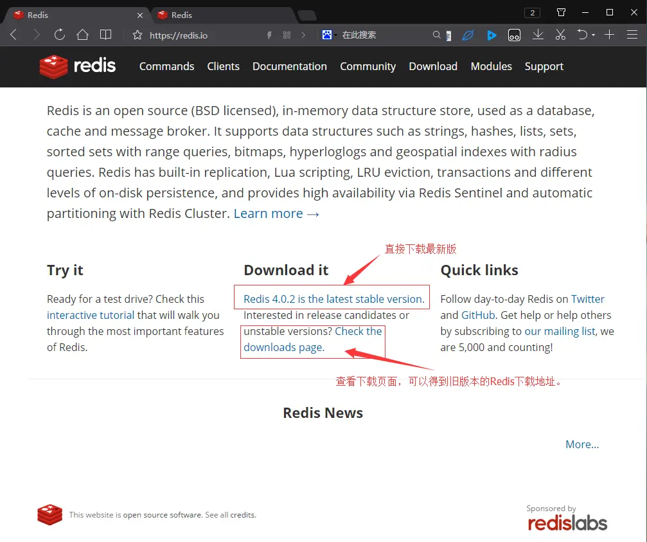Visit the Twitter link
This screenshot has height=542, width=647.
pos(588,299)
